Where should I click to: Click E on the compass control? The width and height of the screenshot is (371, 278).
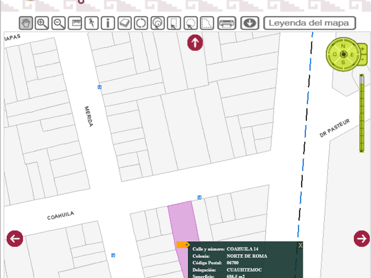point(352,55)
